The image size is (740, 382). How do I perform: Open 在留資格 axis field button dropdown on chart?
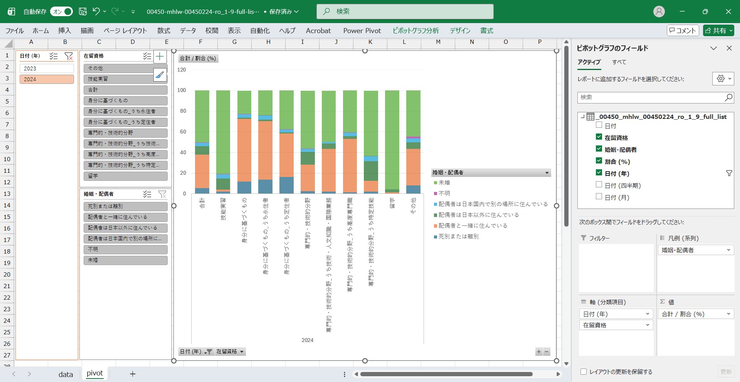(242, 352)
